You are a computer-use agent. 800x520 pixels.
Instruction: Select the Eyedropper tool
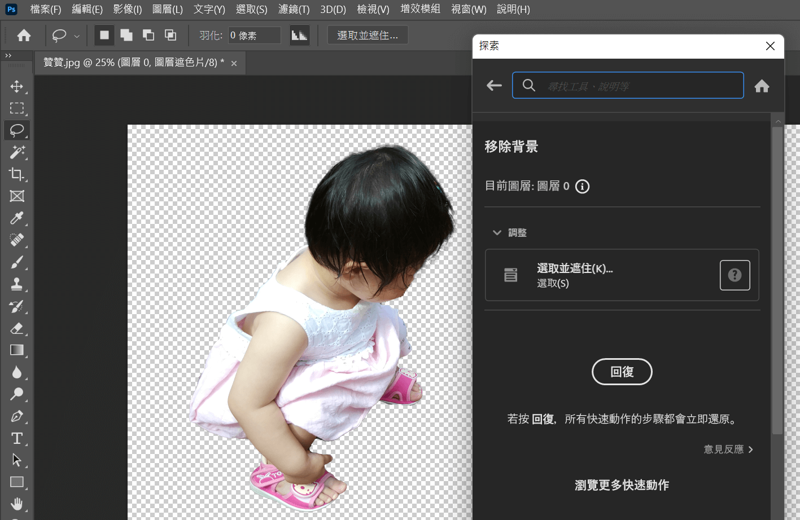(17, 218)
